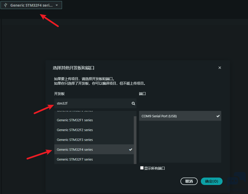Click the 取消 cancel button

pos(189,181)
